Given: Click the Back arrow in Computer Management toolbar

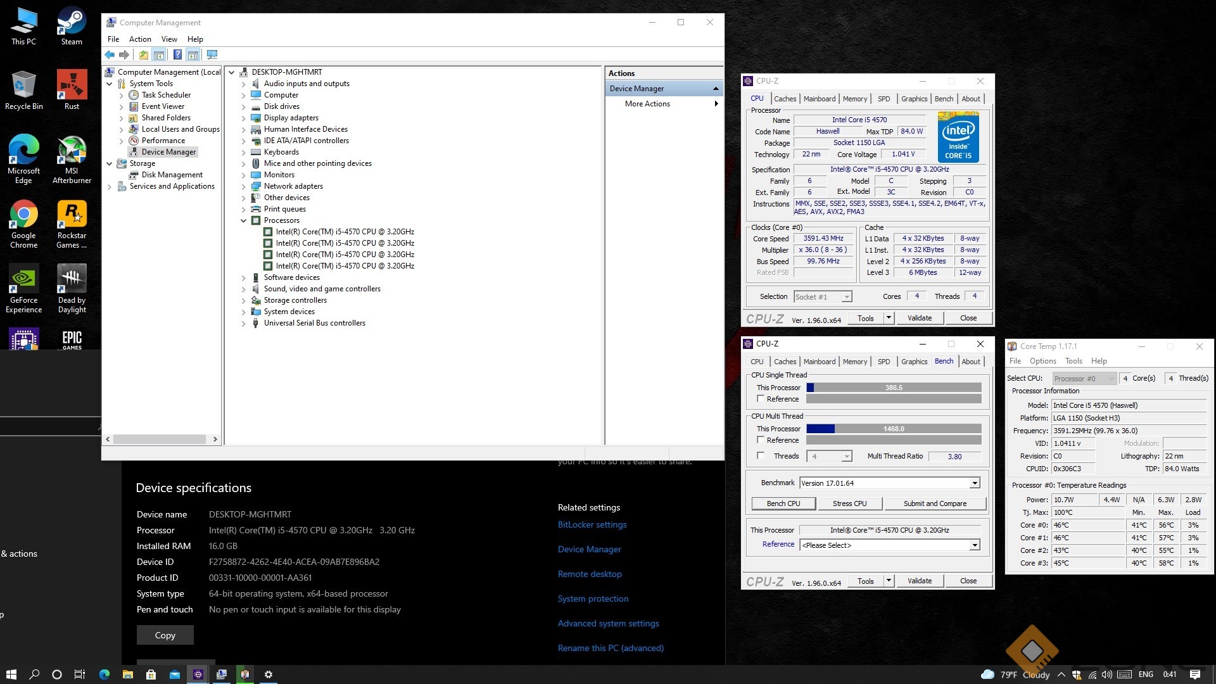Looking at the screenshot, I should pos(110,55).
